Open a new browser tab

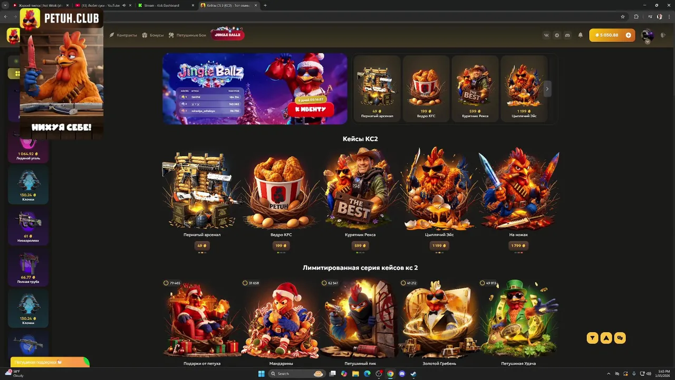click(x=265, y=5)
